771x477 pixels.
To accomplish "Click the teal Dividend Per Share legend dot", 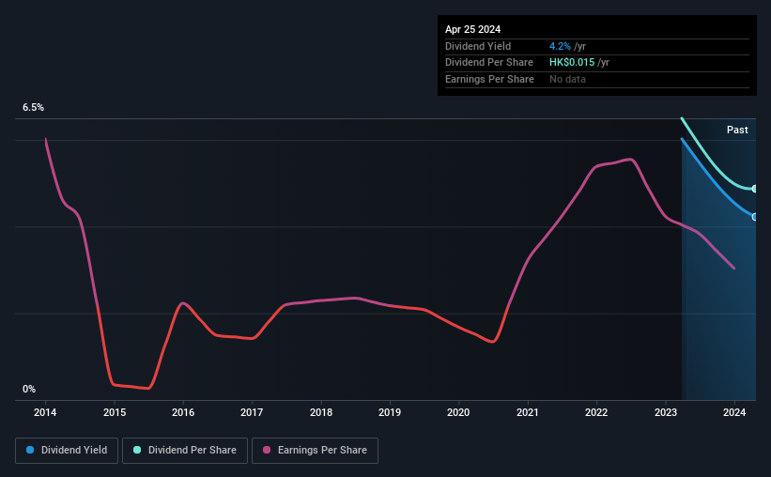I will 137,450.
